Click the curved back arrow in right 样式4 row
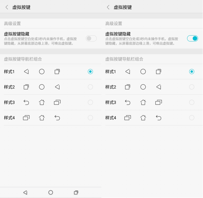 [159, 118]
